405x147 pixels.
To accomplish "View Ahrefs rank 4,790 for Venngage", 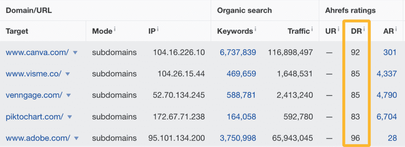I will 387,95.
